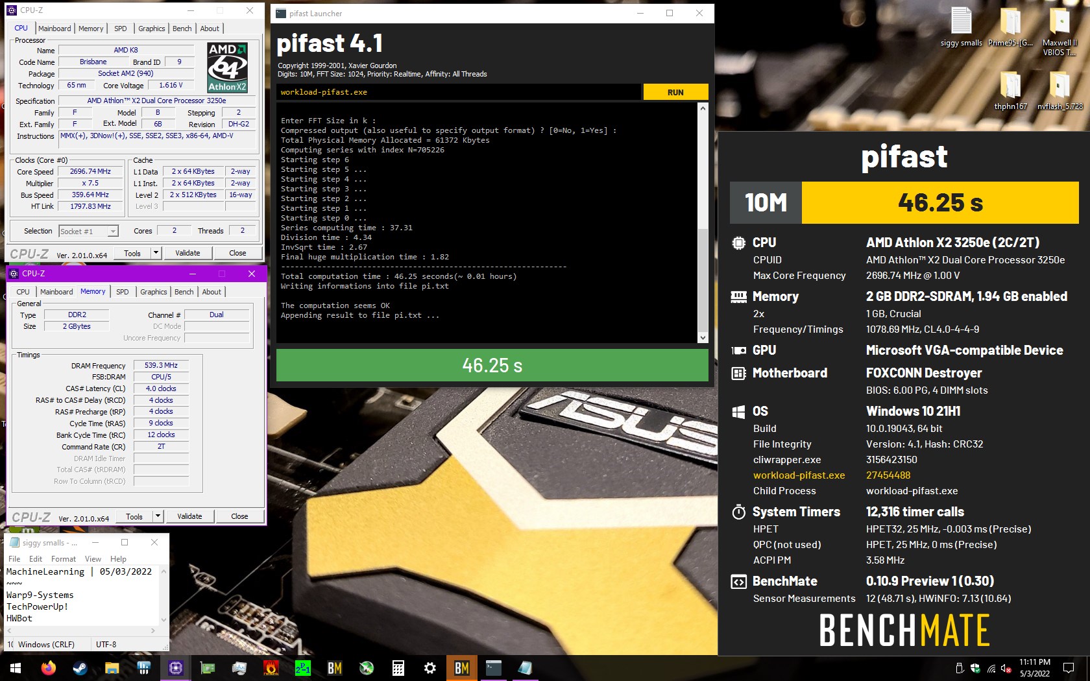Screen dimensions: 1090x681
Task: Select the Maxwell II VBIOS folder icon
Action: [x=1060, y=31]
